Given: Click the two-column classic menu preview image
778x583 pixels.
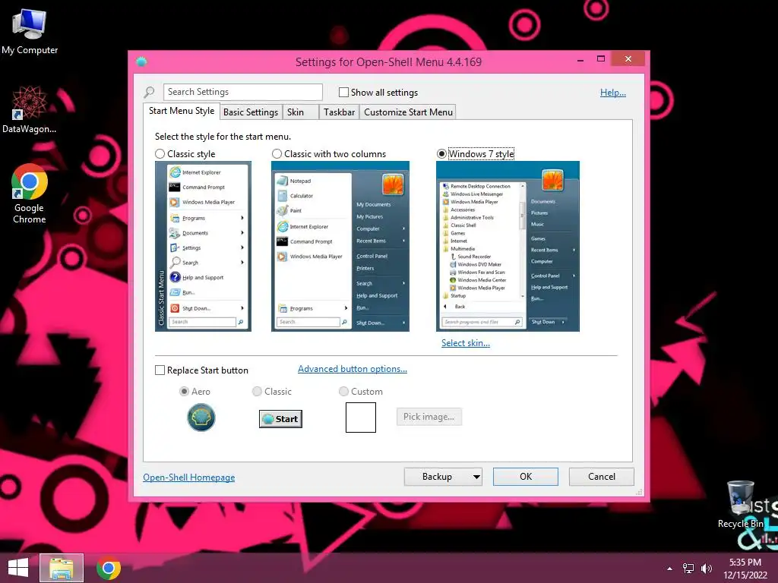Looking at the screenshot, I should tap(340, 247).
